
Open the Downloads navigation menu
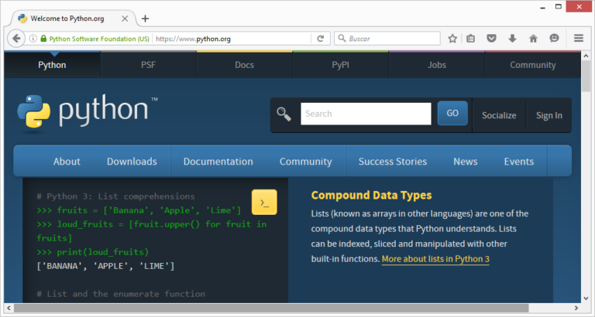(132, 162)
